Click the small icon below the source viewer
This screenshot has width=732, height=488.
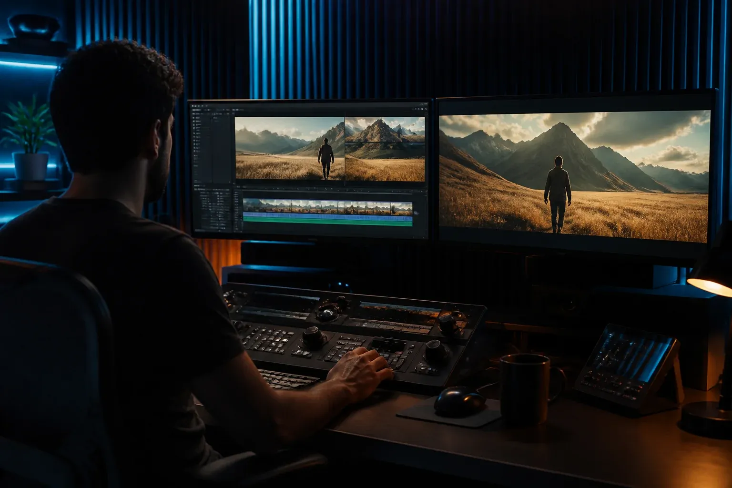[x=234, y=183]
